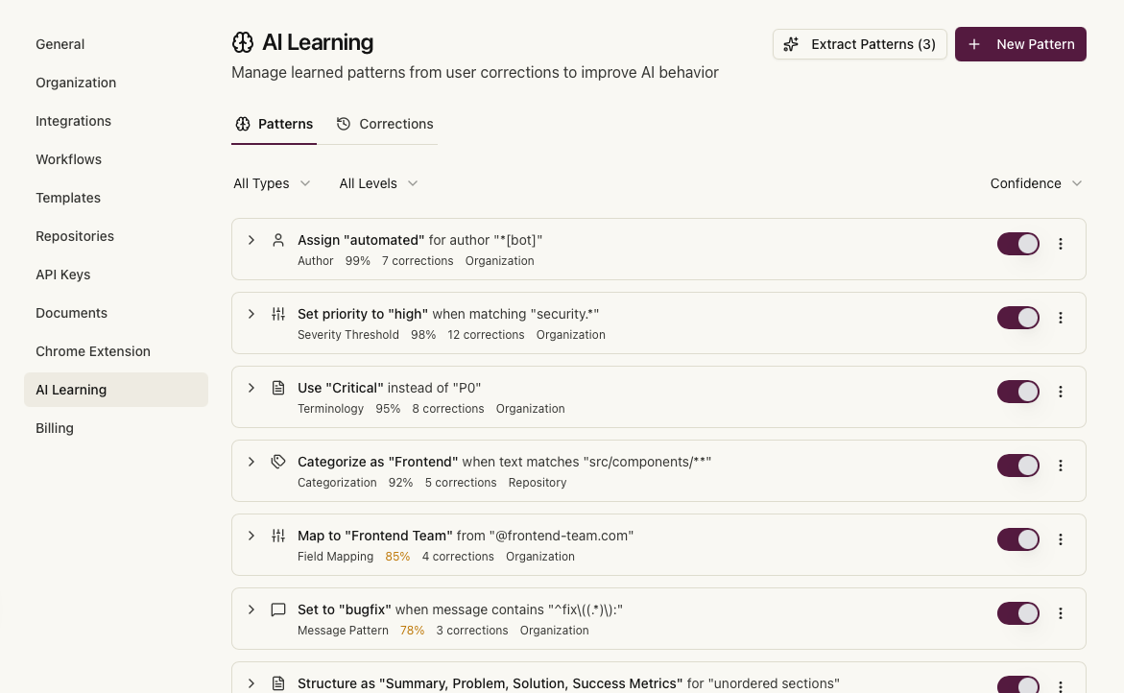Open the All Types filter dropdown
The image size is (1124, 693).
(272, 183)
